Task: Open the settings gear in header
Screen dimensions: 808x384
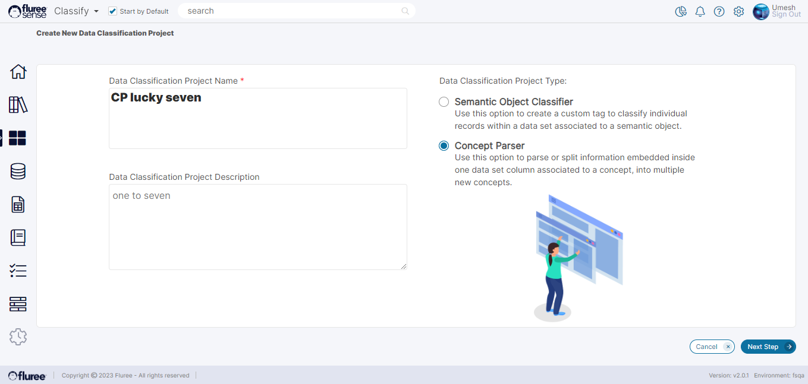Action: pos(738,11)
